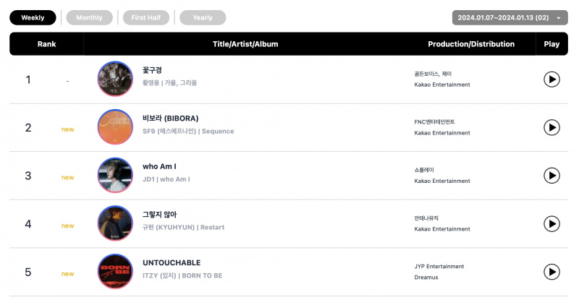Open the Restart album cover thumbnail
Image resolution: width=579 pixels, height=300 pixels.
click(x=115, y=223)
